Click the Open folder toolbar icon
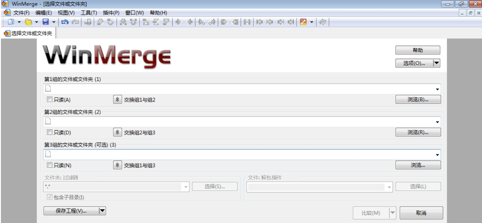 pyautogui.click(x=28, y=22)
